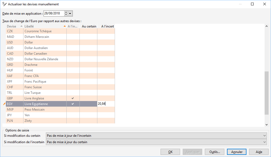Click the NZD currency code cell
The image size is (271, 157).
pos(14,59)
